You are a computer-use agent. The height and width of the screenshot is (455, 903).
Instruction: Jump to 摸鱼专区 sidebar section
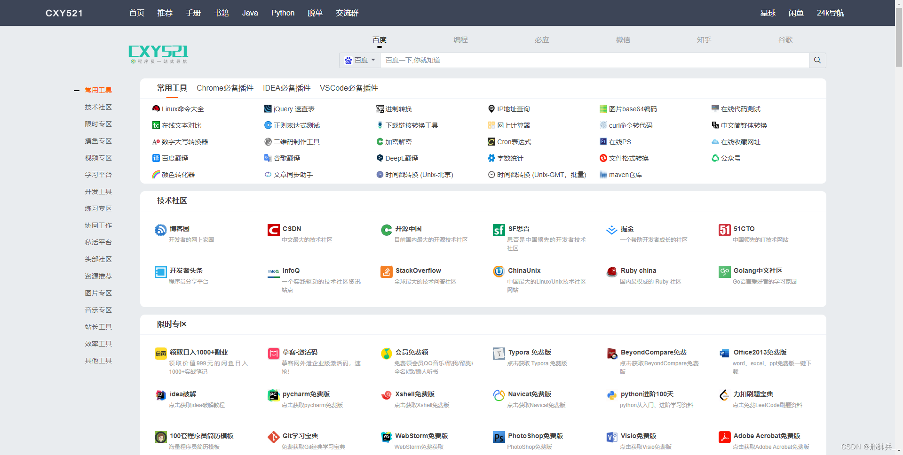98,141
